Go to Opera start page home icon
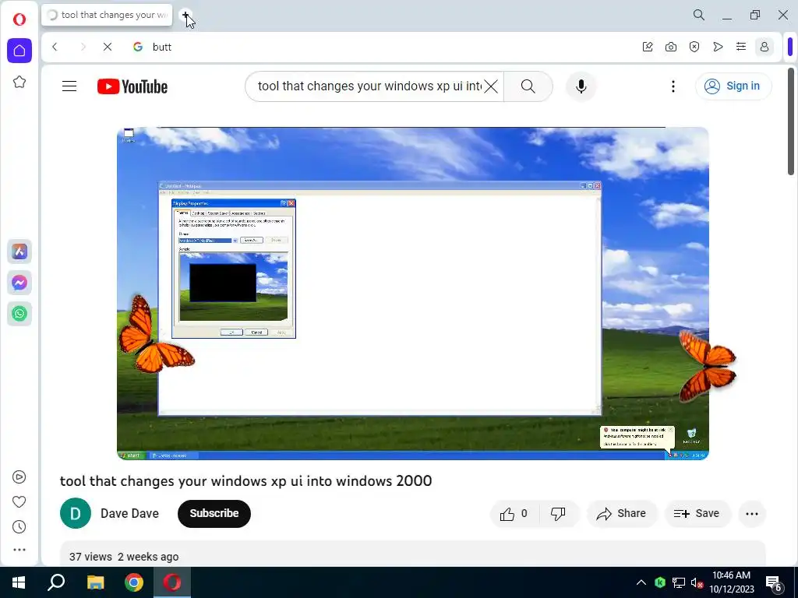 (19, 51)
